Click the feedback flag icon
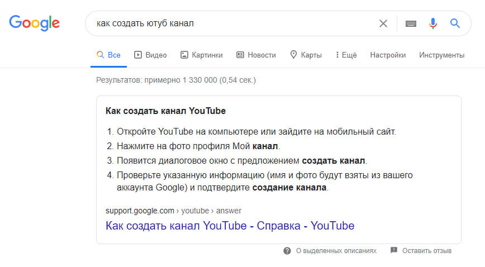The image size is (485, 267). point(394,251)
